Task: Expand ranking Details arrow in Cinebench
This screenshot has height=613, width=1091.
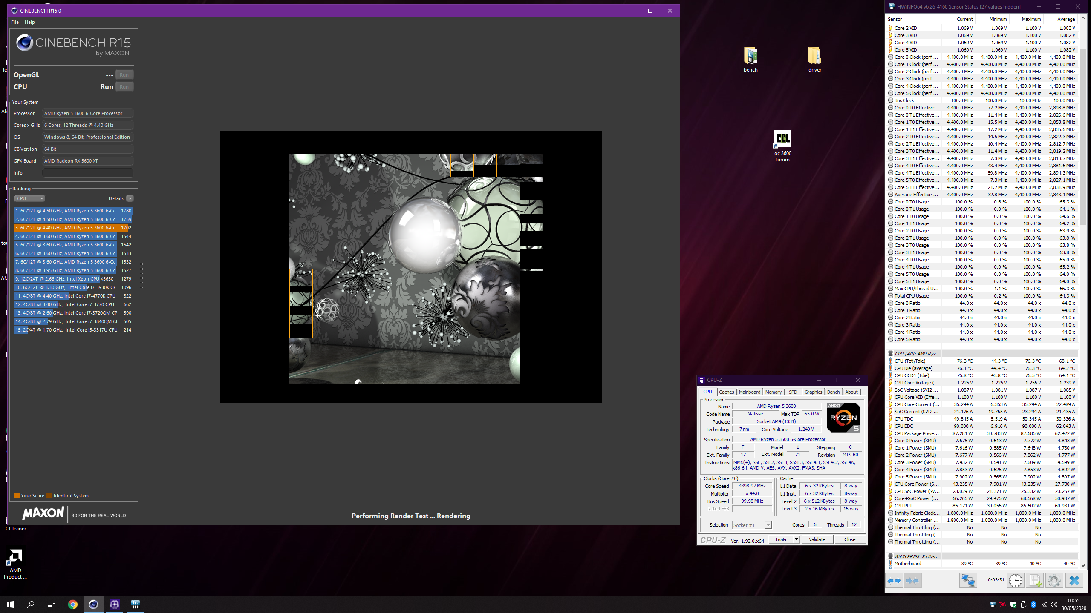Action: point(130,198)
